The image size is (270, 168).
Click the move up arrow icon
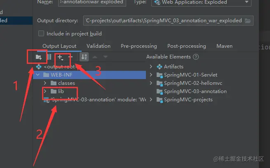point(96,57)
